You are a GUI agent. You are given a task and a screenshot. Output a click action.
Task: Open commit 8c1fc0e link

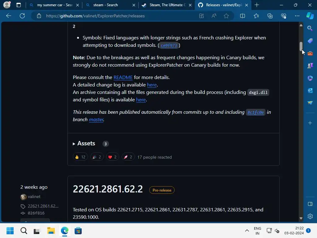pos(255,112)
